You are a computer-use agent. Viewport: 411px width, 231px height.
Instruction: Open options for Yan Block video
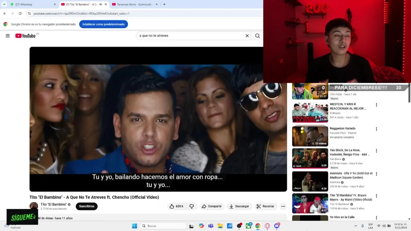tap(376, 151)
